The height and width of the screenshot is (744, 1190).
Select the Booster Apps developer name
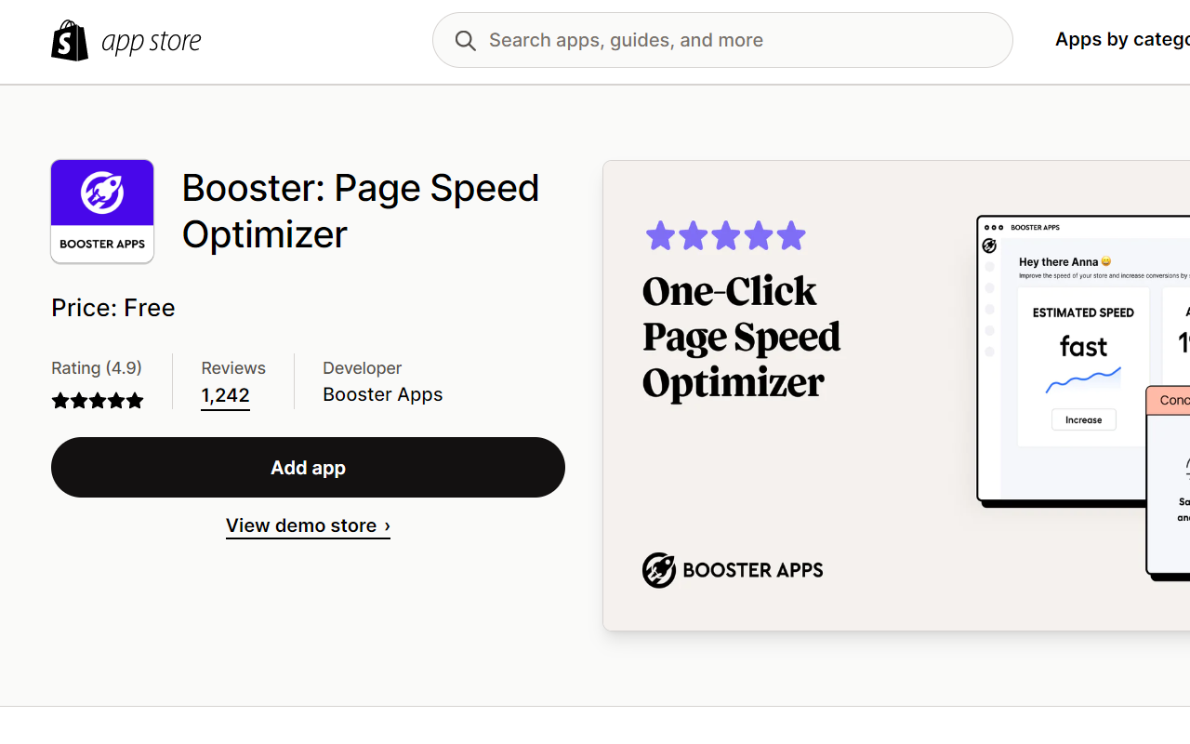pos(382,393)
